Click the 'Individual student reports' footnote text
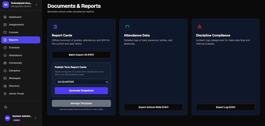 [81, 110]
